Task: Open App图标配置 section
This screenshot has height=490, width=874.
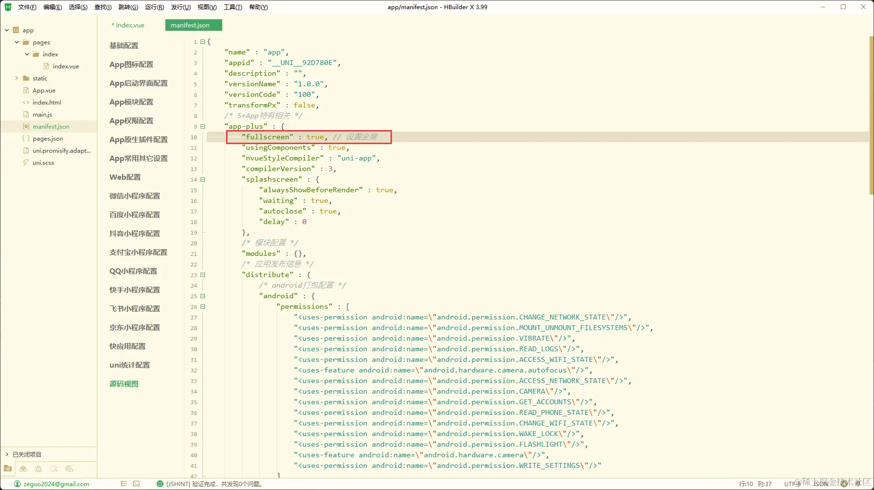Action: pyautogui.click(x=131, y=64)
